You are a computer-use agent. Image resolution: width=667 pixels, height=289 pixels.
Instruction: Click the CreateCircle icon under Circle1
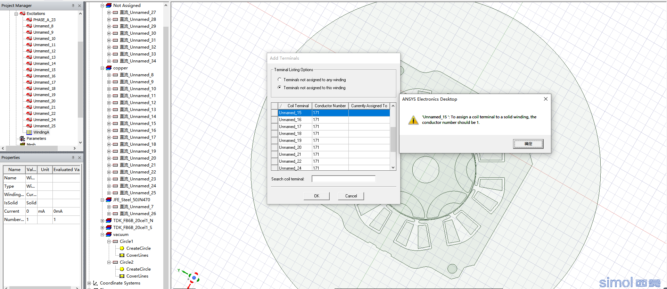122,248
